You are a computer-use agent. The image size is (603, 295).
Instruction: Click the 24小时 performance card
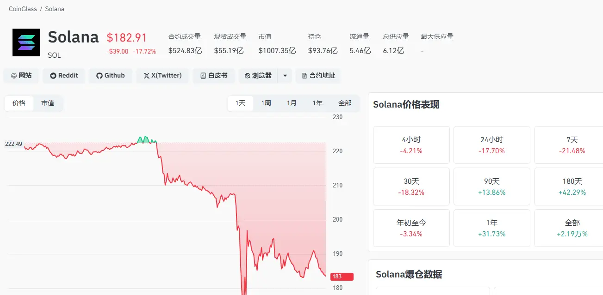pyautogui.click(x=492, y=145)
